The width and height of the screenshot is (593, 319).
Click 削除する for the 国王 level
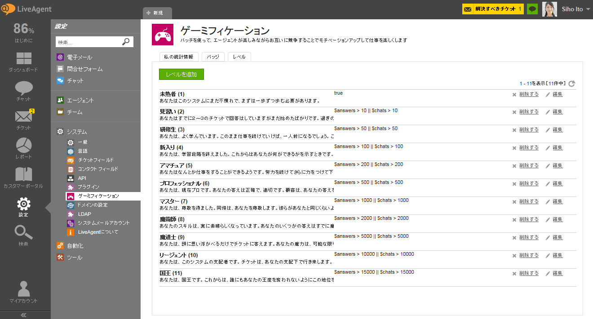pos(528,273)
